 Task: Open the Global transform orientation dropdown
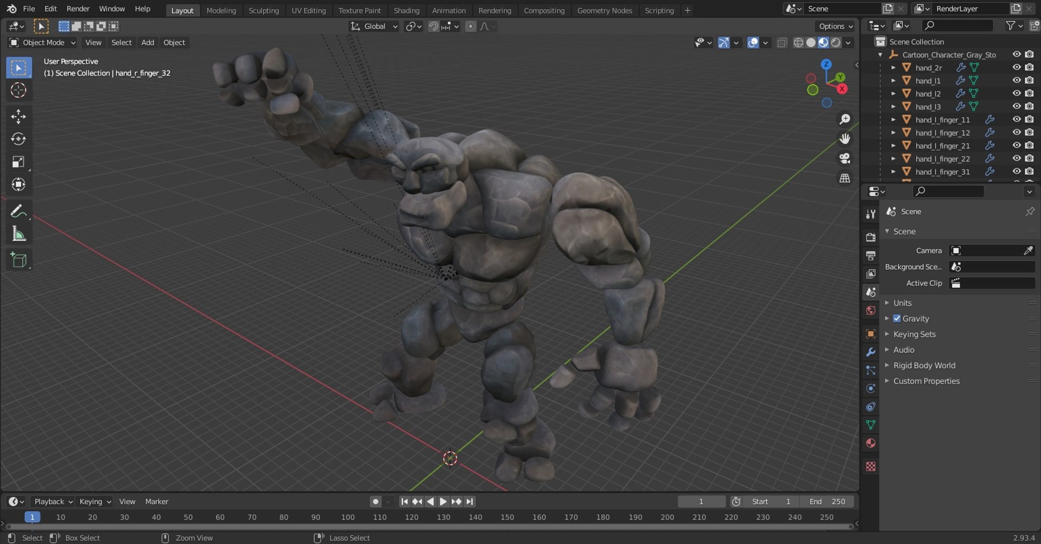(374, 27)
